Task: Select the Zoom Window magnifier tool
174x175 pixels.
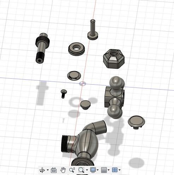Action: click(81, 170)
